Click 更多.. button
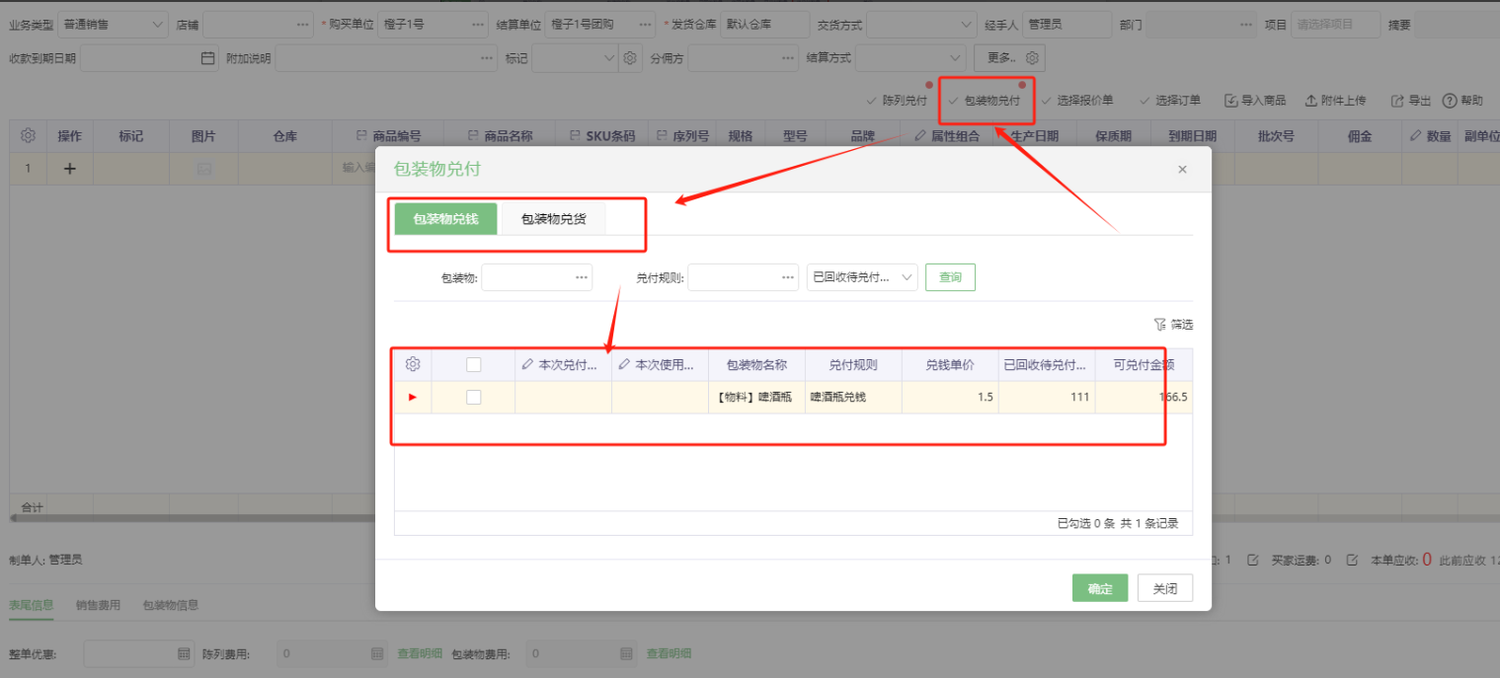 (x=1009, y=58)
